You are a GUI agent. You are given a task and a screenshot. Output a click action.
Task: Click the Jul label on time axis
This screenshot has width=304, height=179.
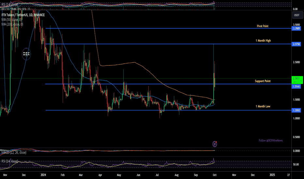157,175
